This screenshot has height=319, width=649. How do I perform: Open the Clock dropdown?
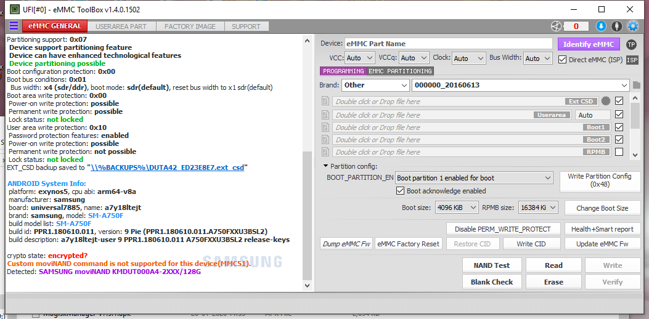click(468, 59)
